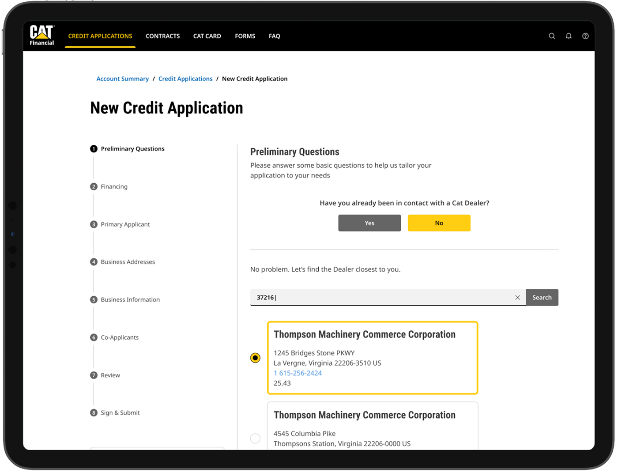Click Primary Applicant step label
The height and width of the screenshot is (473, 618).
tap(125, 224)
